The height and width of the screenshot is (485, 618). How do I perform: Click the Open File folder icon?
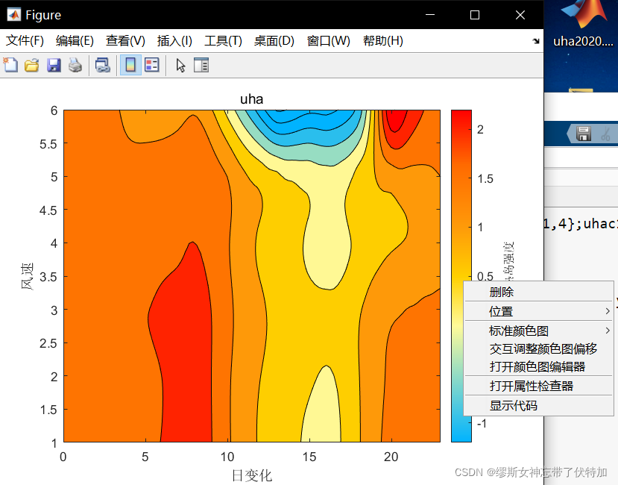click(x=31, y=65)
